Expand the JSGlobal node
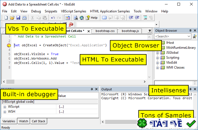Screen dimensions: 198x130 click(x=157, y=53)
